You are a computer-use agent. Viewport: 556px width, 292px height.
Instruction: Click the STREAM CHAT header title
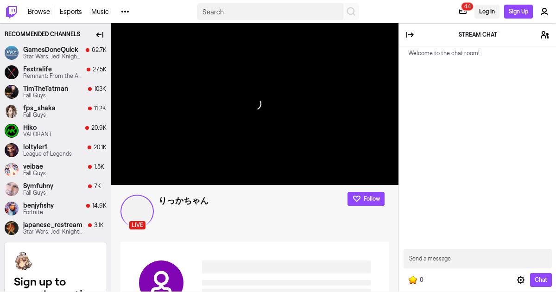pos(478,35)
